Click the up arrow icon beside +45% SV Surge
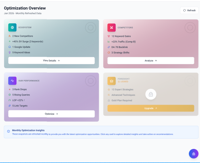This screenshot has width=200, height=163. click(10, 42)
